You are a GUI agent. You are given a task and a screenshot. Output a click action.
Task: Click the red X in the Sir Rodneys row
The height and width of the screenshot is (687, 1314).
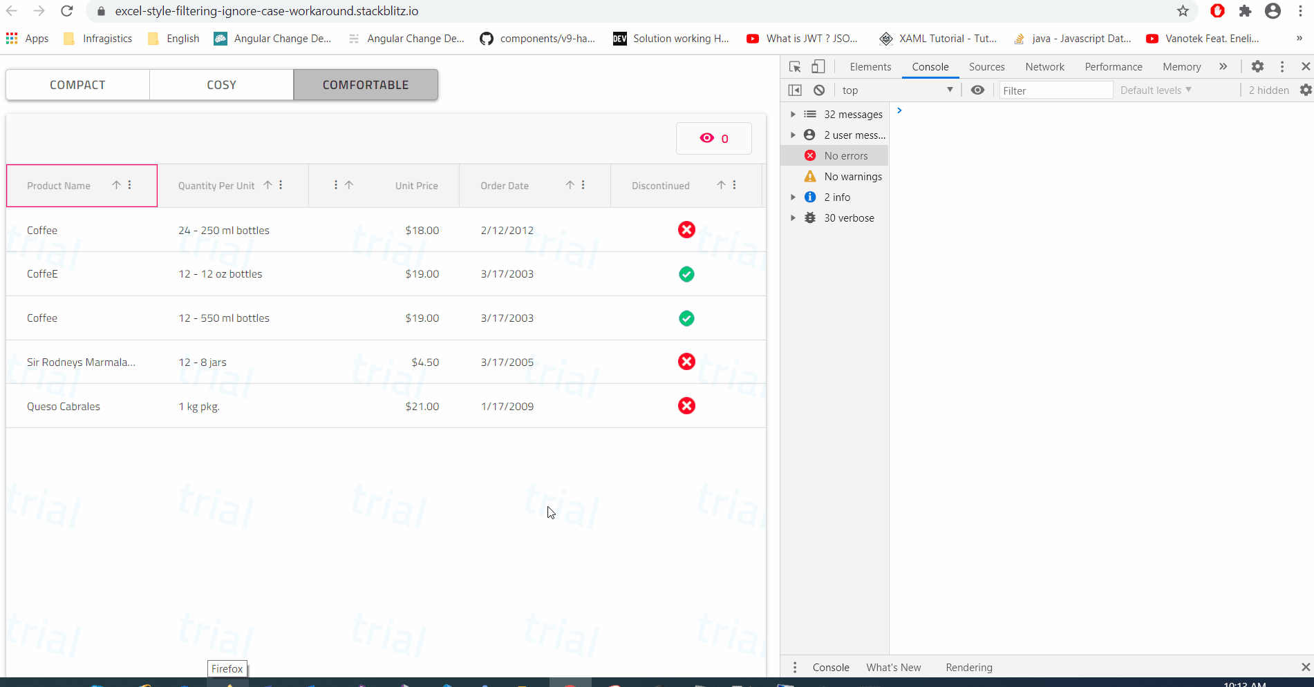click(686, 362)
